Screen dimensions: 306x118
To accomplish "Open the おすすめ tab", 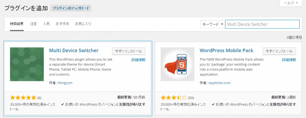I will [62, 24].
